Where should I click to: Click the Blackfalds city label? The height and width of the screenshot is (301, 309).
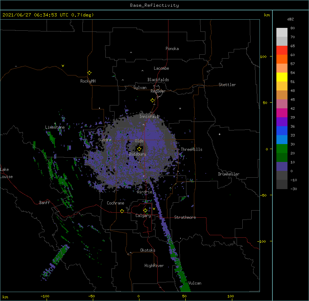coord(158,80)
